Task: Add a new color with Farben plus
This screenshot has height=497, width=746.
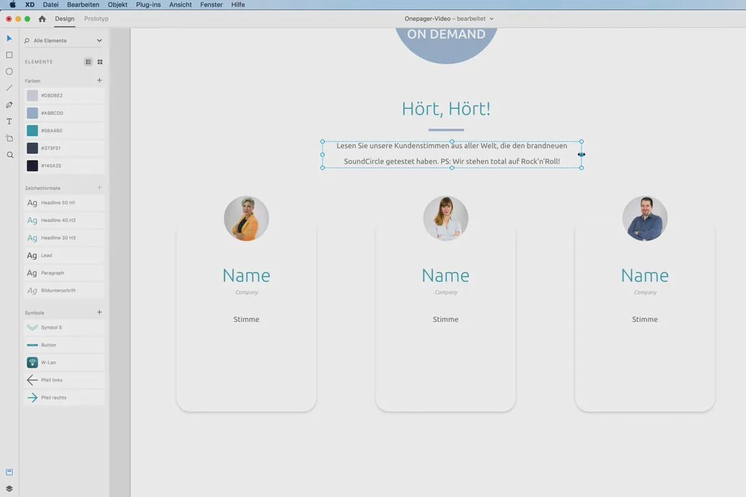Action: coord(99,80)
